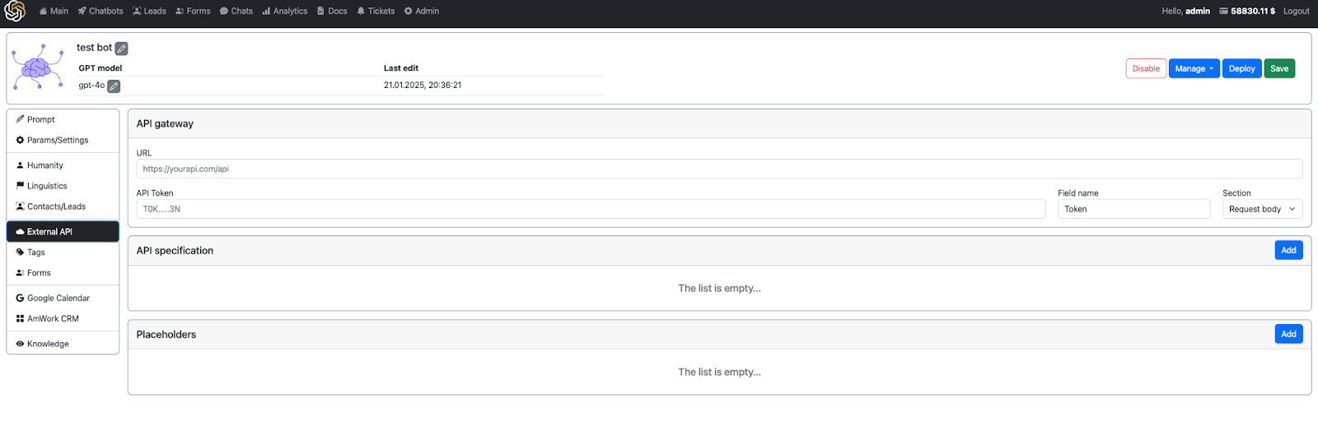Select Forms in the left sidebar
Screen dimensions: 1318x436
[63, 273]
